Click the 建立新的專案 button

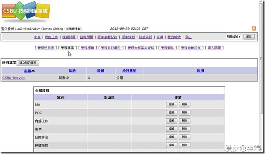(x=28, y=63)
